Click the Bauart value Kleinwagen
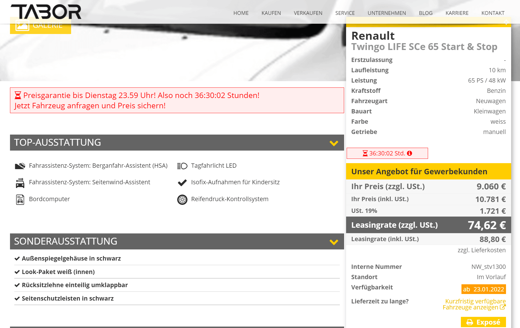 click(490, 111)
